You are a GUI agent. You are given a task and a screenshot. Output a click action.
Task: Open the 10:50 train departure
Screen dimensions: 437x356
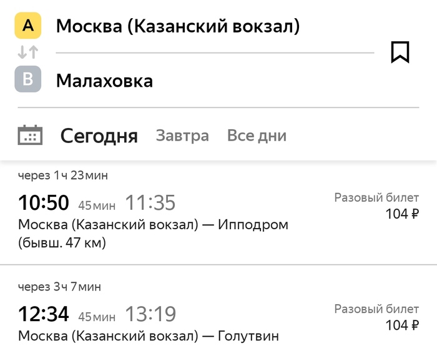[43, 203]
